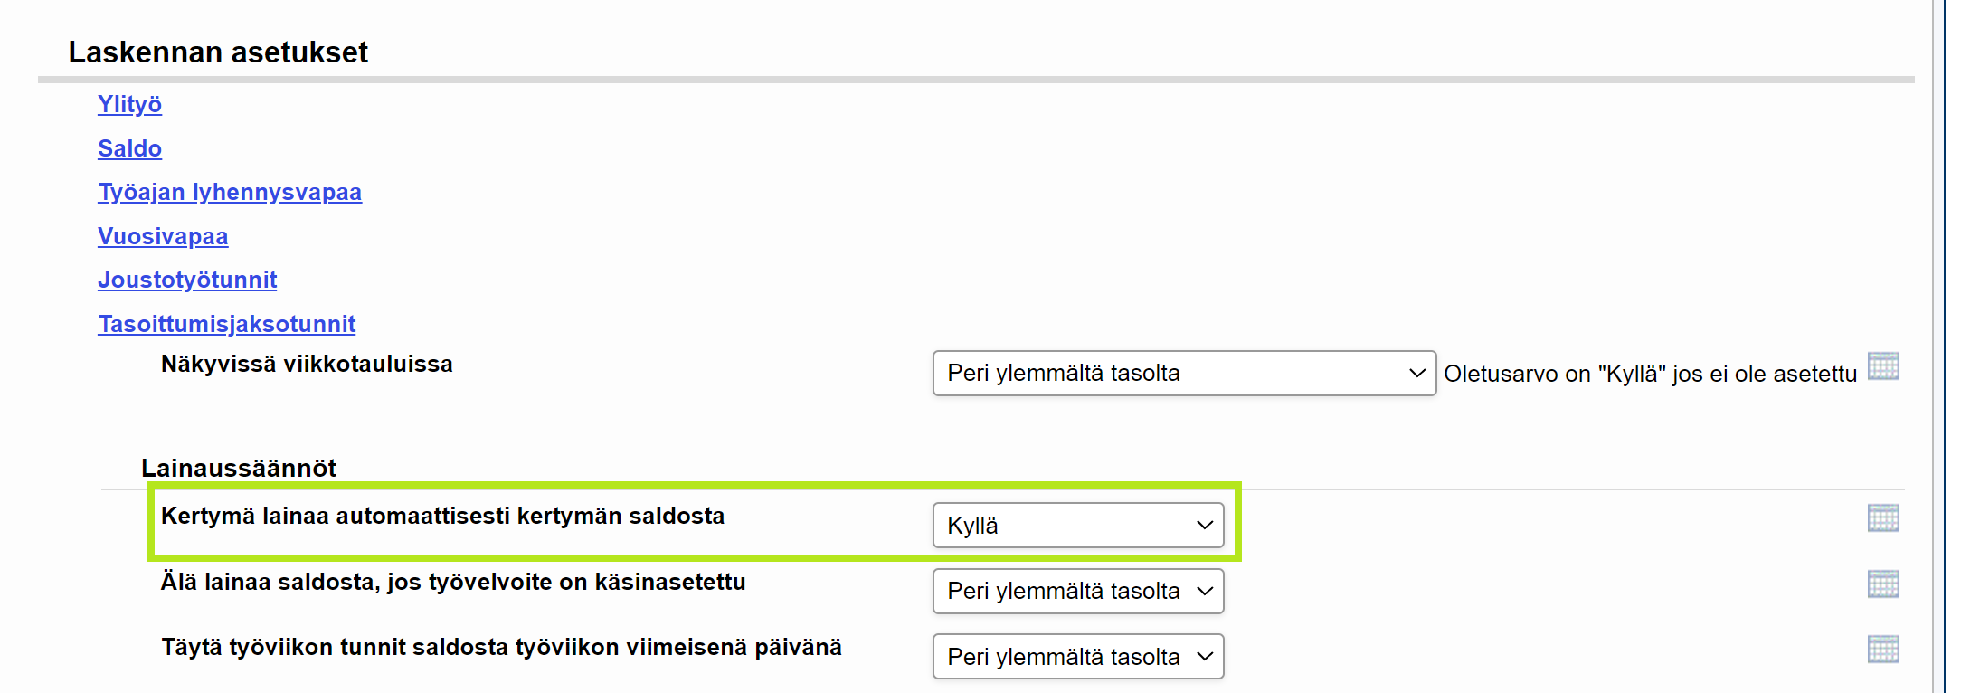Open the Ylityö settings link

[129, 104]
